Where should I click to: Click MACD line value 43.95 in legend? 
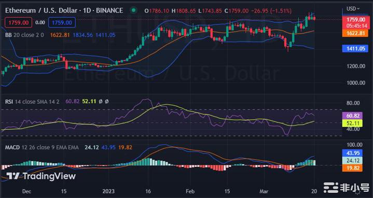point(108,148)
